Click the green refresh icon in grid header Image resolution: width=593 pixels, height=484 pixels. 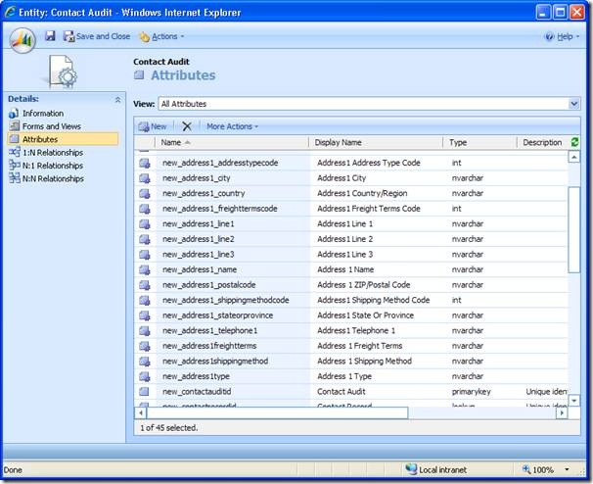pos(574,142)
